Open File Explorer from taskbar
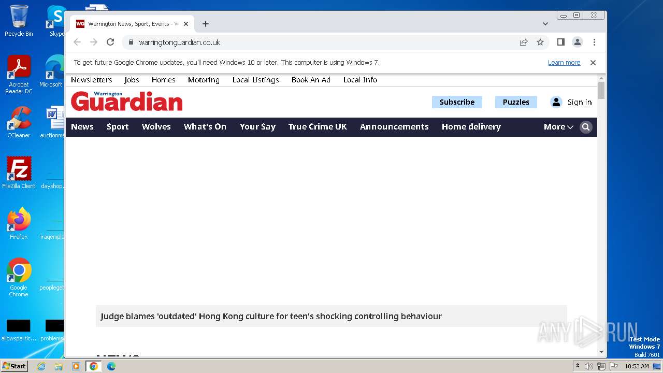The width and height of the screenshot is (663, 373). (59, 366)
